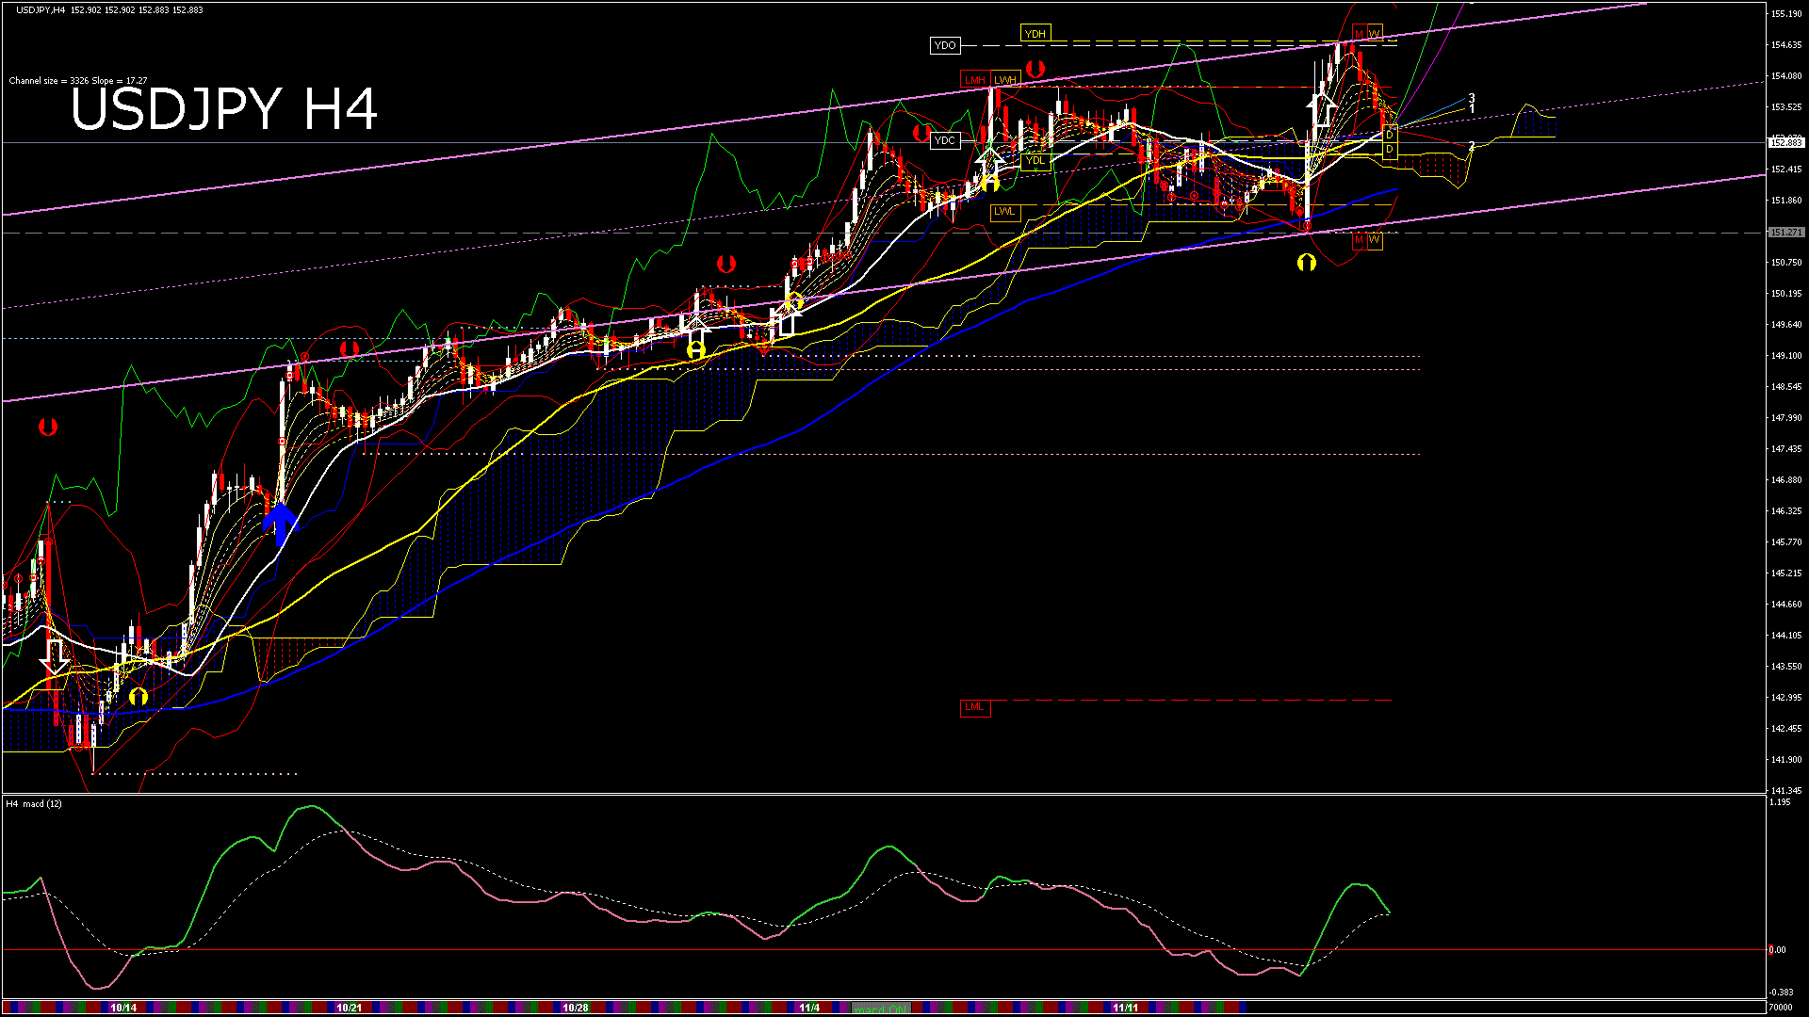1809x1017 pixels.
Task: Click the red down arrow at far left
Action: pos(48,428)
